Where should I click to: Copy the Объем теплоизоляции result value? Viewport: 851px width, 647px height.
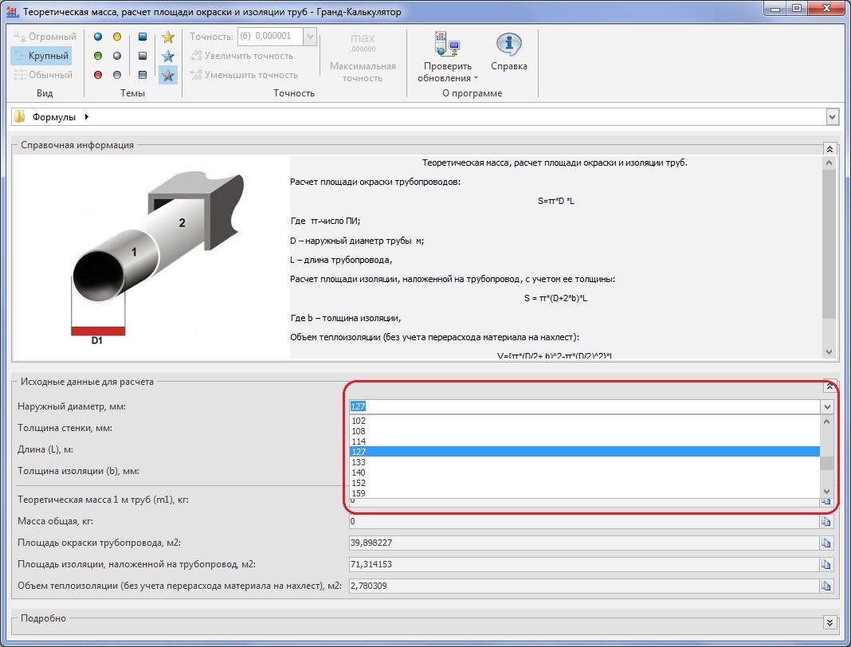click(826, 586)
